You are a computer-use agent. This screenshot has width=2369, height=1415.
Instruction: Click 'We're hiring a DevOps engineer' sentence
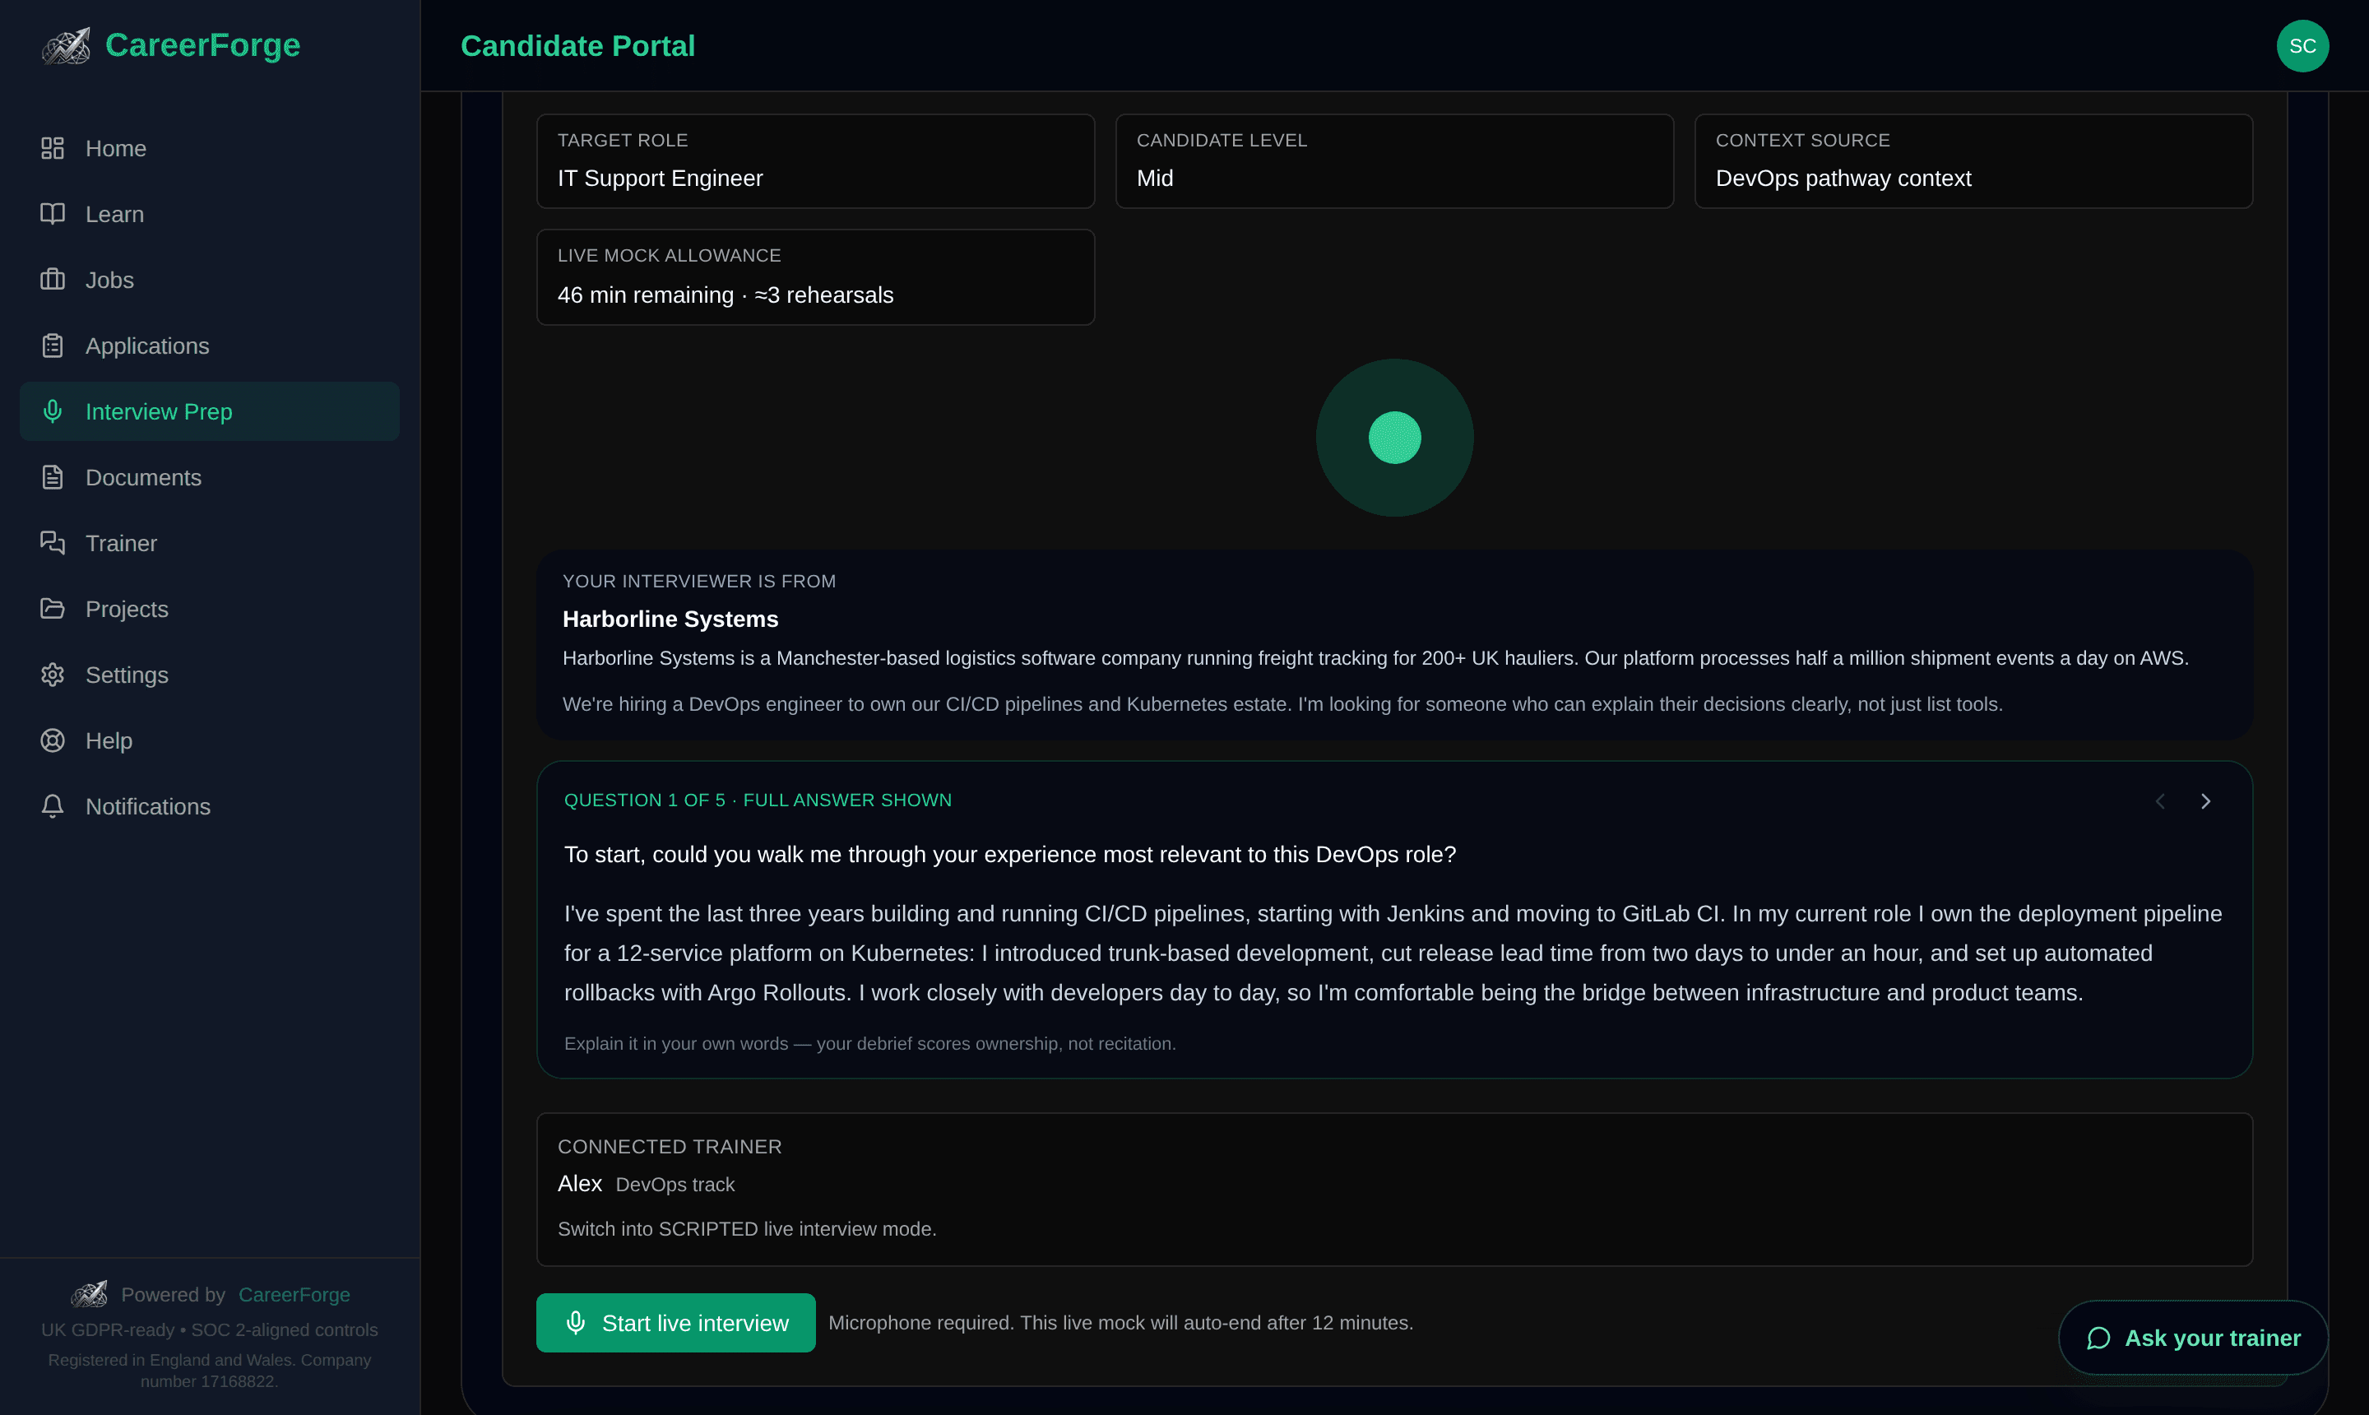coord(1282,703)
